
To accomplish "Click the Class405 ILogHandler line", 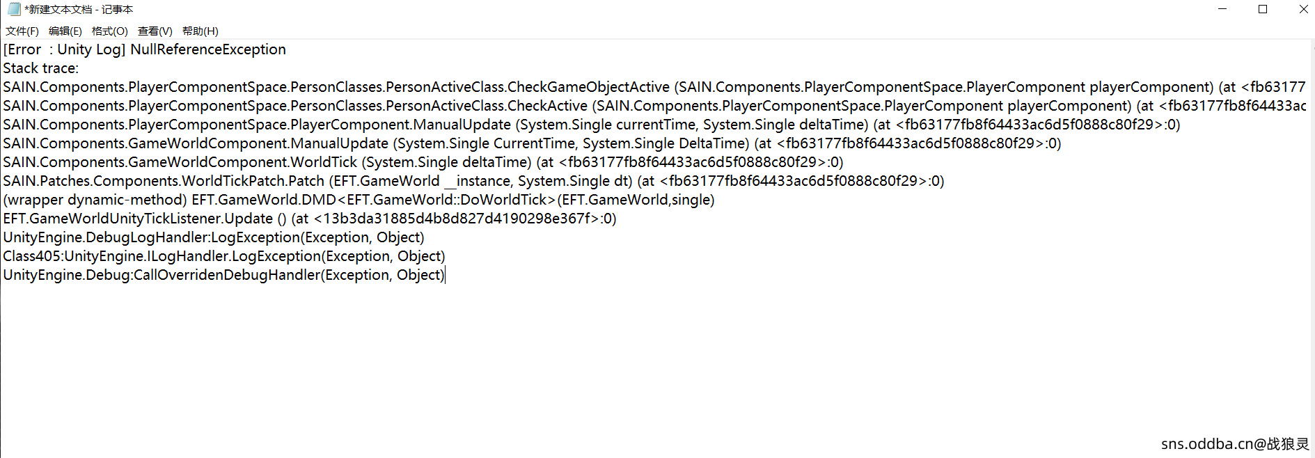I will coord(224,256).
